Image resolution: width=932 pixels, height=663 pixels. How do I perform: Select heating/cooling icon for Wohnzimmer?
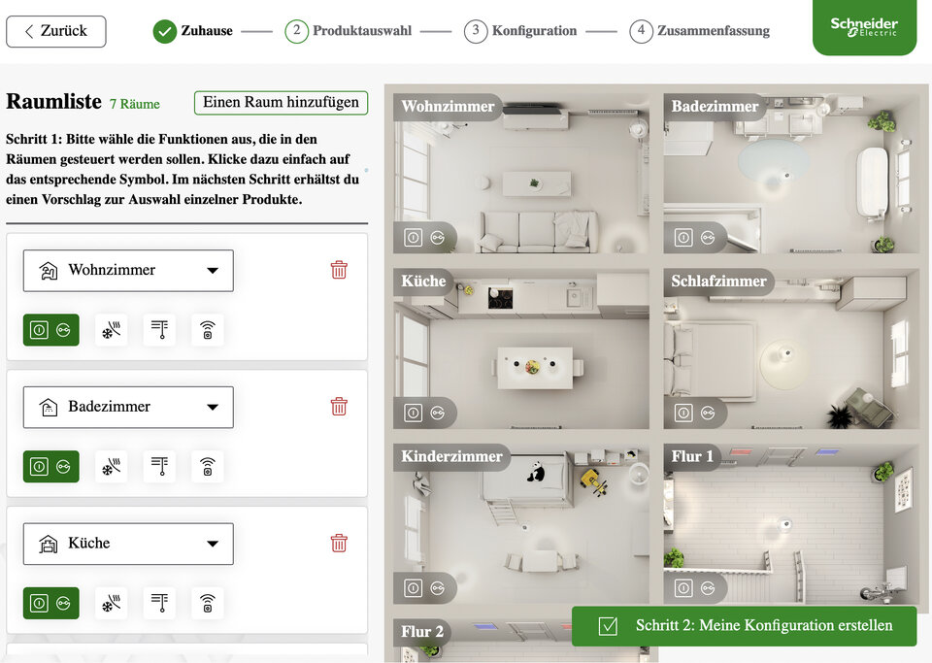coord(111,330)
